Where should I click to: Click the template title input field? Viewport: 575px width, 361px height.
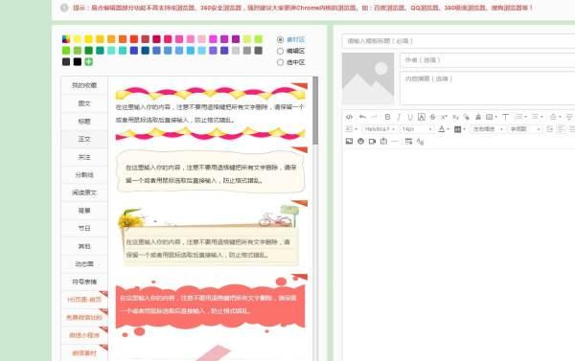[x=458, y=41]
